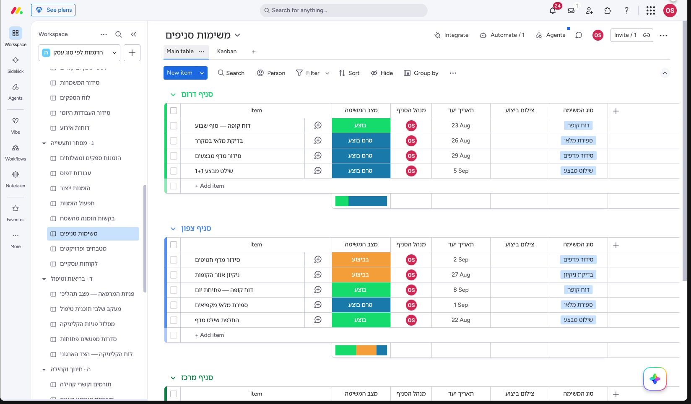The image size is (691, 404).
Task: Open Agents in the left rail
Action: [16, 91]
